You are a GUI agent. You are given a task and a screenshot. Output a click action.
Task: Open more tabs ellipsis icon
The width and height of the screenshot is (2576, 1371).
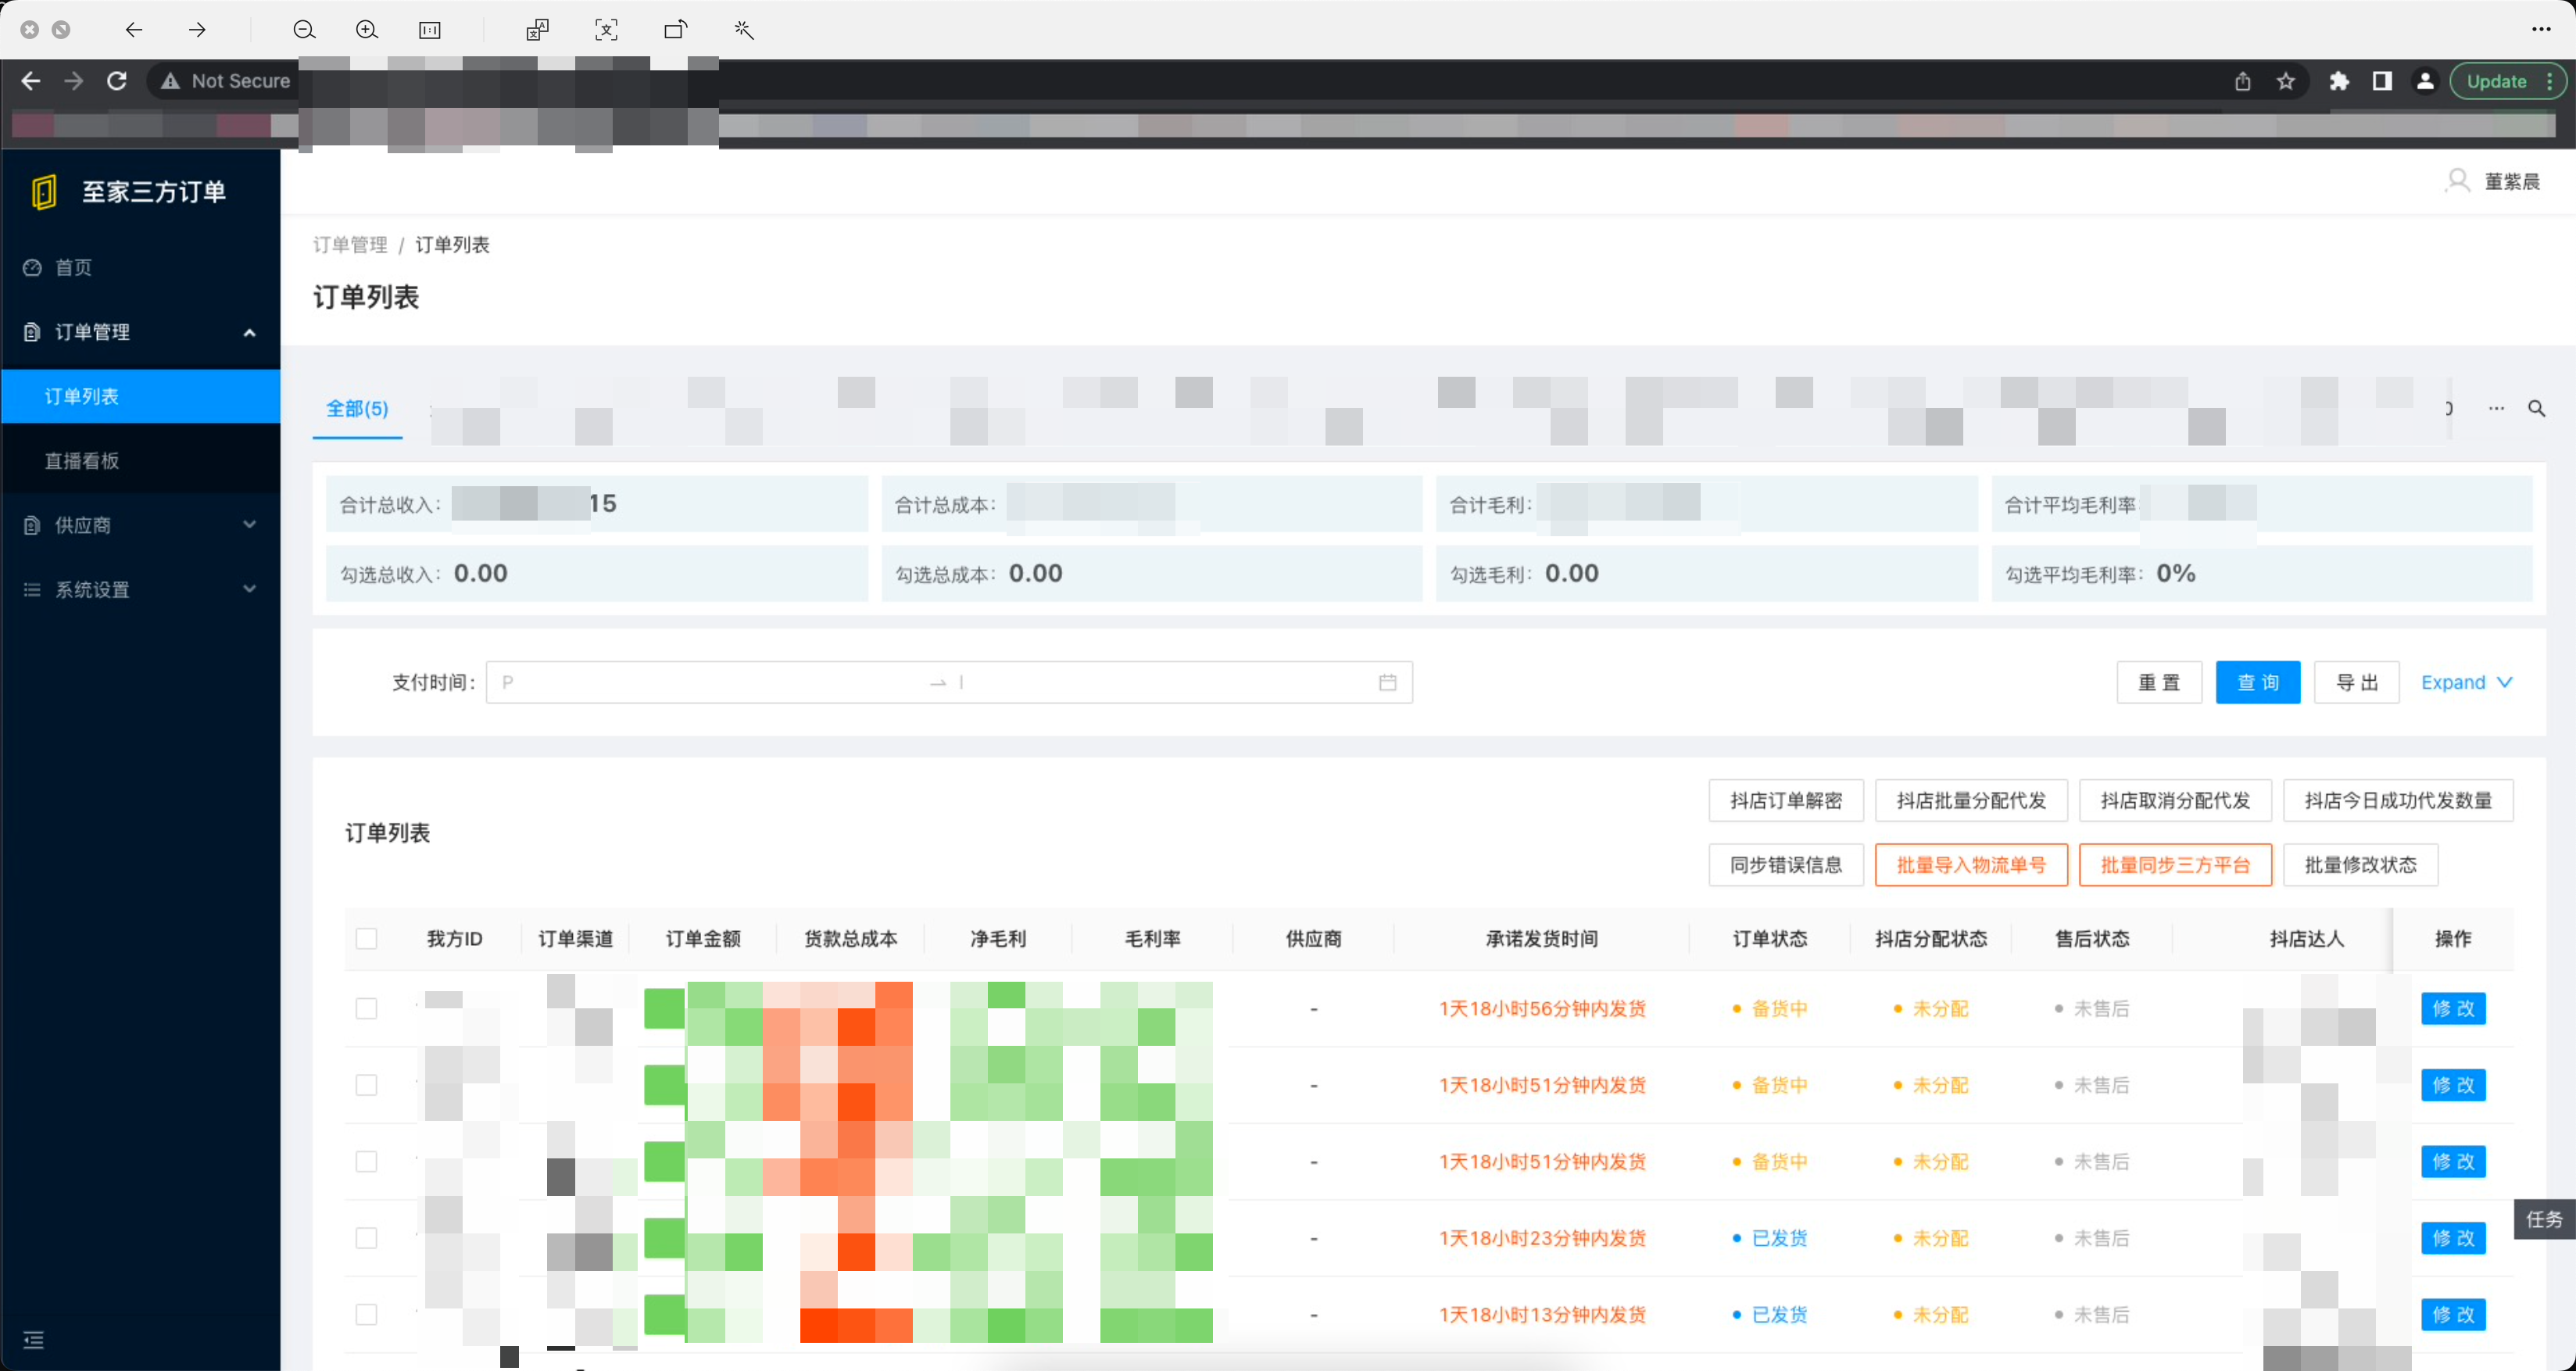pyautogui.click(x=2496, y=408)
